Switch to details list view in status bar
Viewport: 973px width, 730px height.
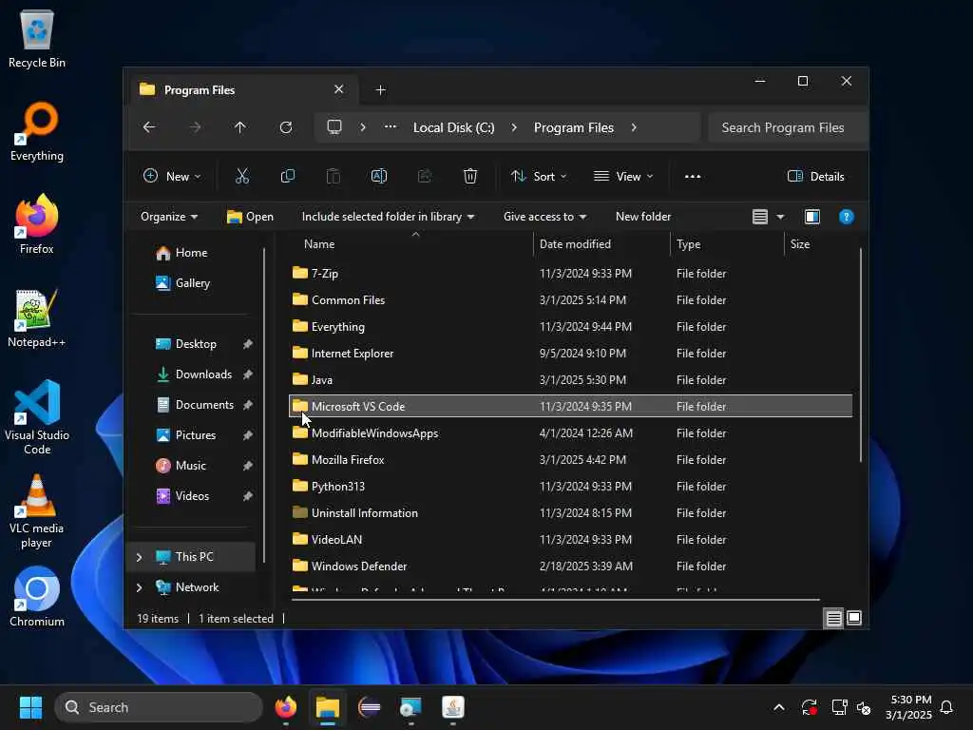click(833, 618)
